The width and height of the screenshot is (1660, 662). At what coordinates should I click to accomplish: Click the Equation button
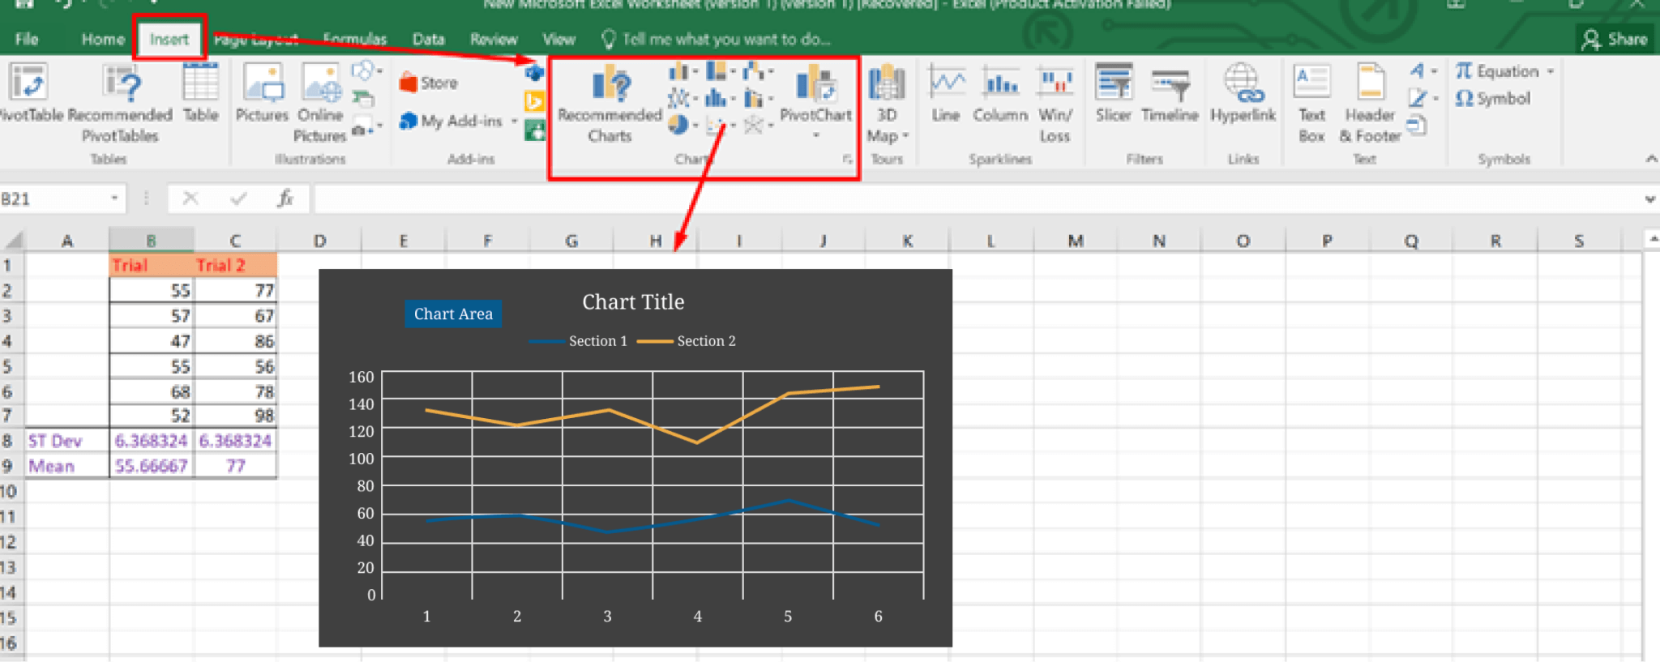coord(1504,71)
